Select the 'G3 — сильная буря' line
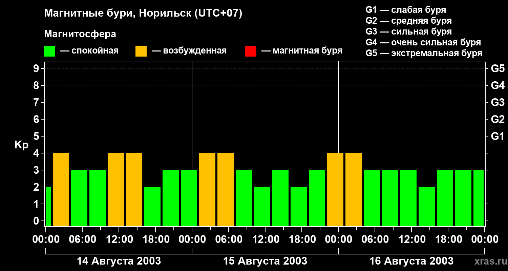Image resolution: width=508 pixels, height=271 pixels. pyautogui.click(x=408, y=32)
